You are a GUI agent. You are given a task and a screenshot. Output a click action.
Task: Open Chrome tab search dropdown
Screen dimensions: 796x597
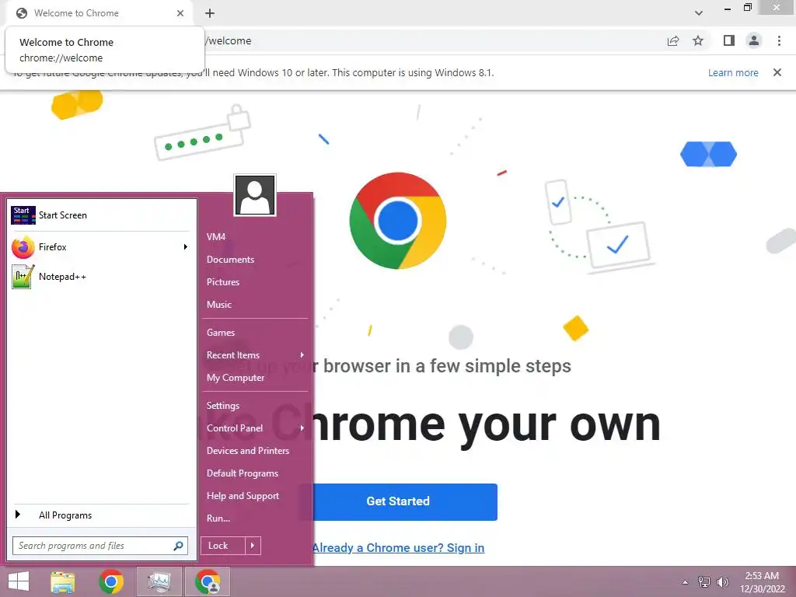tap(699, 13)
